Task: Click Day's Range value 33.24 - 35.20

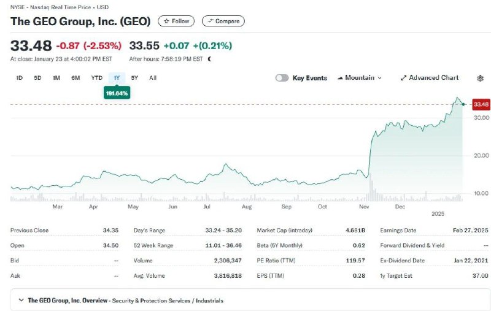Action: [x=223, y=230]
